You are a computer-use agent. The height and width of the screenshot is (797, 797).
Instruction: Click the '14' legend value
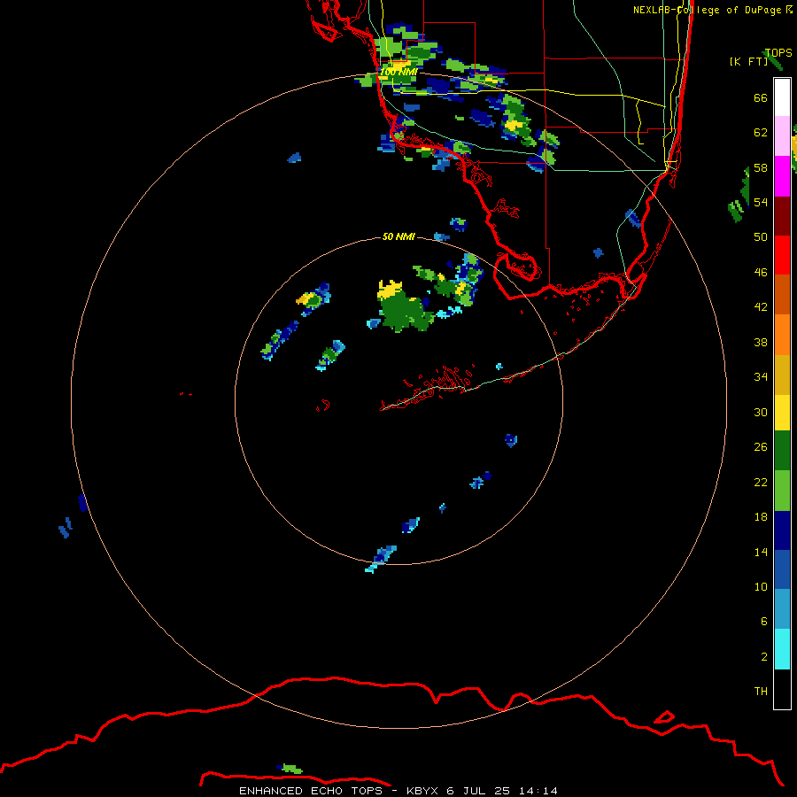(x=761, y=552)
